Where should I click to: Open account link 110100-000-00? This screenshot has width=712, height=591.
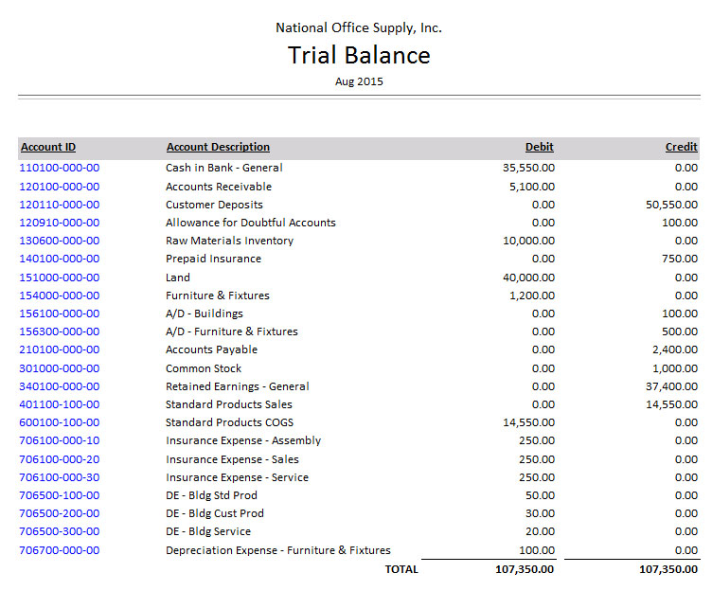[59, 168]
